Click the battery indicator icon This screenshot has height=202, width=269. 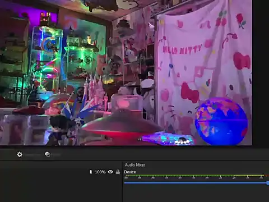pos(91,172)
